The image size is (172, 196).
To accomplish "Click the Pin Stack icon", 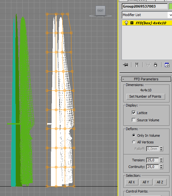I will pyautogui.click(x=125, y=65).
